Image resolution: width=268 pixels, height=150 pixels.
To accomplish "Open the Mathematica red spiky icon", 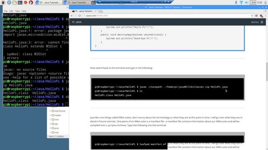I will tap(26, 2).
